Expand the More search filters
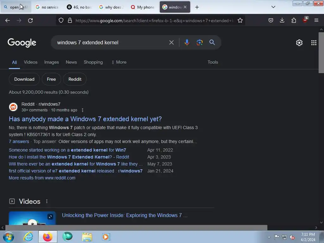Screen dimensions: 324x243 tap(119, 62)
